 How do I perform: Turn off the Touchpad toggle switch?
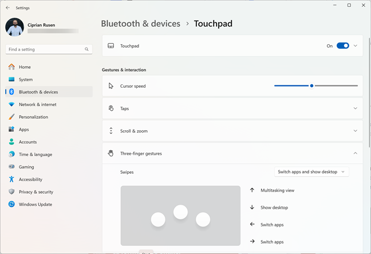[x=342, y=46]
